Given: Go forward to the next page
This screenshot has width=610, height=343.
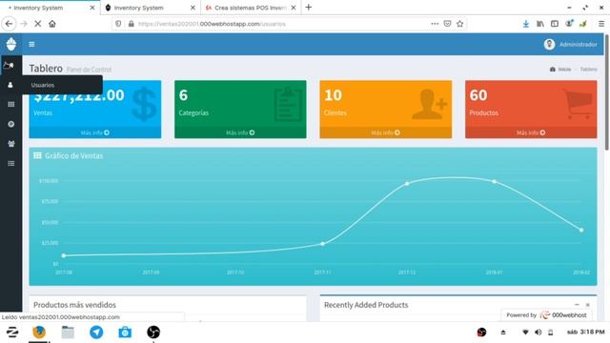Looking at the screenshot, I should 24,24.
